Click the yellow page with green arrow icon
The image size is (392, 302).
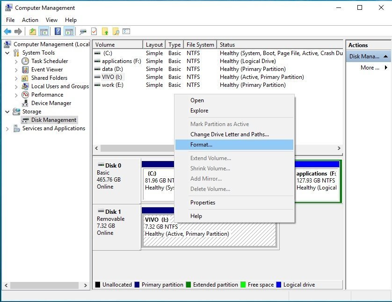105,31
